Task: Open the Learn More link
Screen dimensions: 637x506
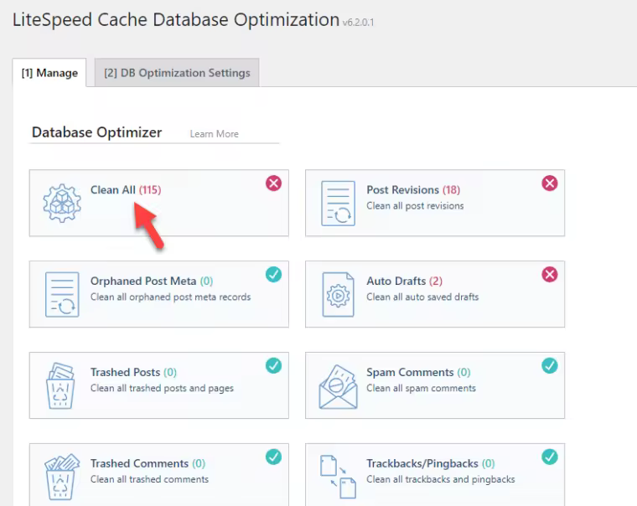Action: coord(214,134)
